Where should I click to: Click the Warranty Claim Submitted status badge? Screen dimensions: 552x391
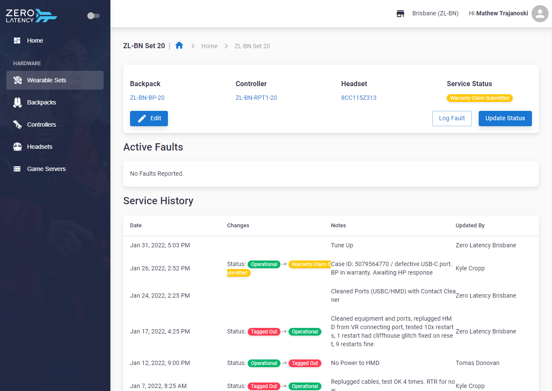480,98
